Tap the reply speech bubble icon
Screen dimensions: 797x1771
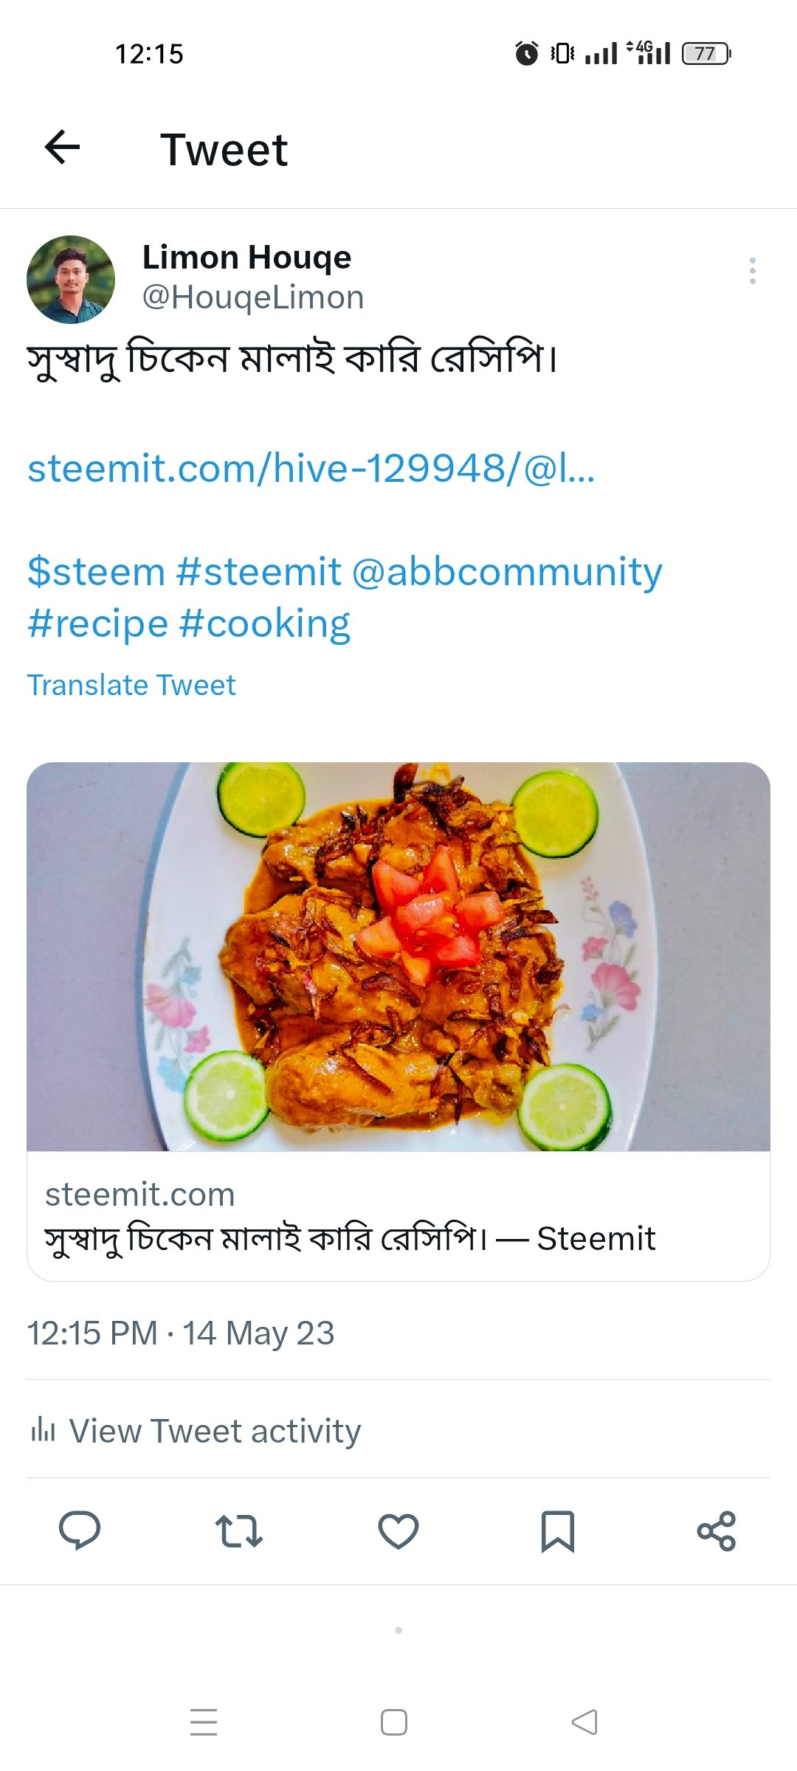[80, 1531]
